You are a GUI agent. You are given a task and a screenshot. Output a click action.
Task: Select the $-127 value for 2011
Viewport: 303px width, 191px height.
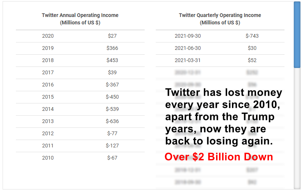[x=112, y=146]
